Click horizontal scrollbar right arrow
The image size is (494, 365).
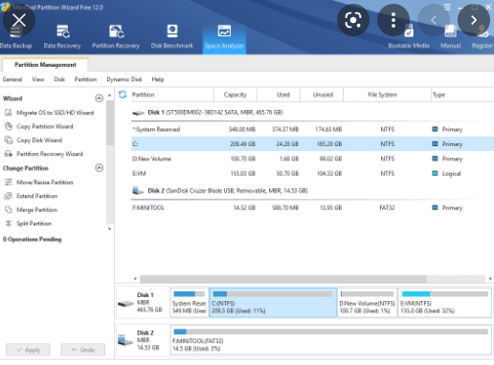point(490,279)
